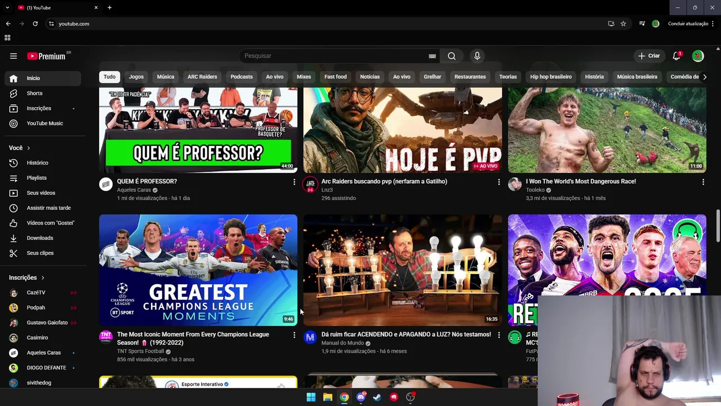Open TNT Sports channel avatar
Image resolution: width=721 pixels, height=406 pixels.
106,337
